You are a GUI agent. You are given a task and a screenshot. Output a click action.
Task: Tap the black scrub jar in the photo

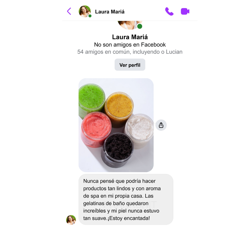coord(118,149)
